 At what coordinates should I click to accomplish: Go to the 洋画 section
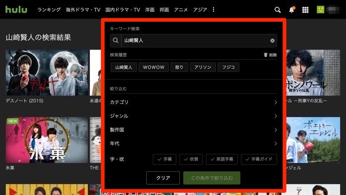pos(150,10)
